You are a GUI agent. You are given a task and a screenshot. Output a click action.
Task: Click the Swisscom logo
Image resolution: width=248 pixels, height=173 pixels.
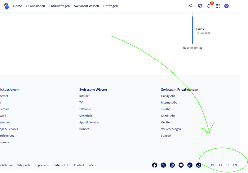pos(7,6)
